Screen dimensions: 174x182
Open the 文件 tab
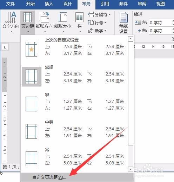pos(11,4)
